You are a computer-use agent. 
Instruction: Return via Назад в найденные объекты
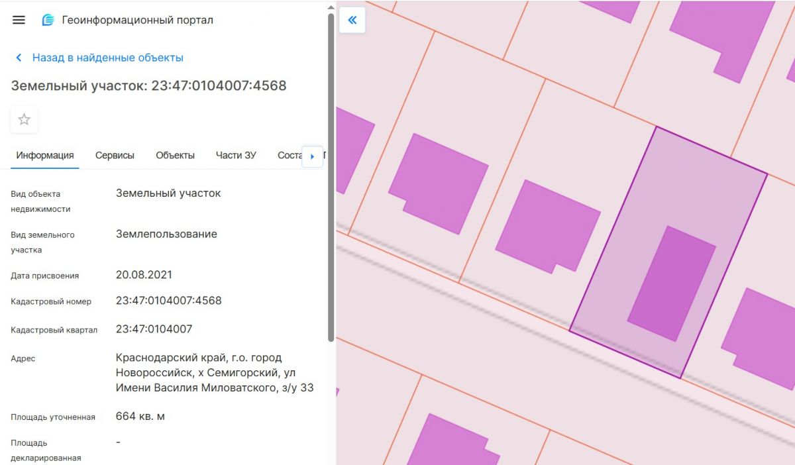[x=107, y=58]
